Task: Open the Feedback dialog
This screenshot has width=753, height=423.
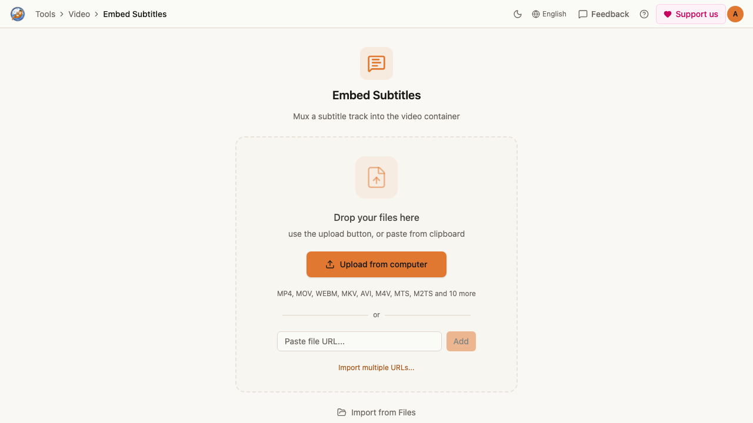Action: click(604, 14)
